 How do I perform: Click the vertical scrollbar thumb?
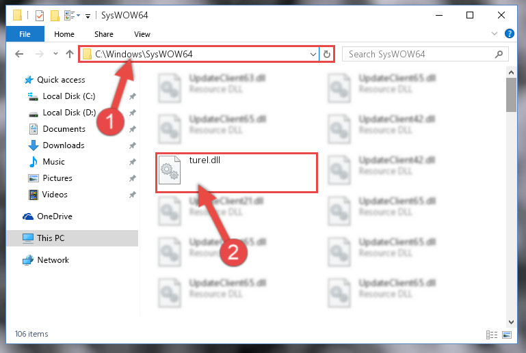click(x=511, y=95)
